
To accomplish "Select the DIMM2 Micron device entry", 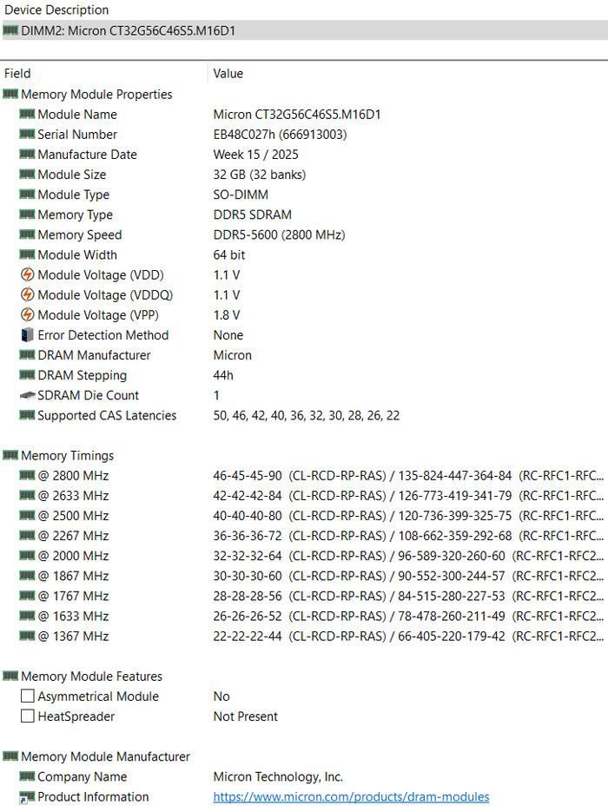I will pos(128,30).
